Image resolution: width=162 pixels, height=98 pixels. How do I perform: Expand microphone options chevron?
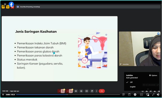59,91
